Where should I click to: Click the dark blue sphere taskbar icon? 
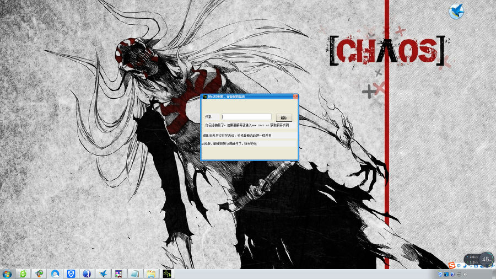point(87,273)
